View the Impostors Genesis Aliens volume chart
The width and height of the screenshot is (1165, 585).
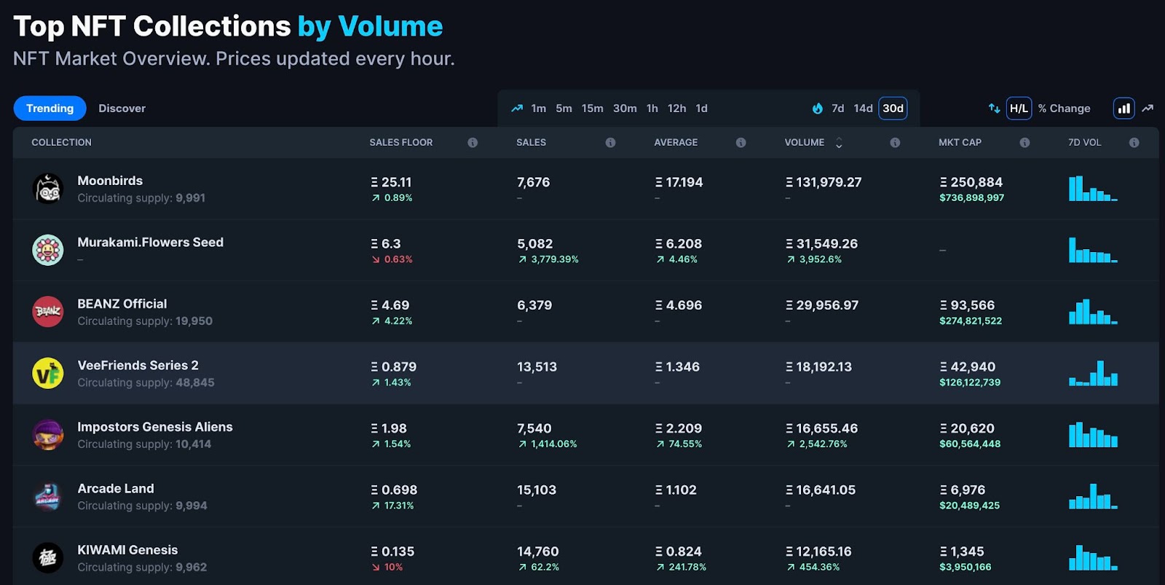[x=1093, y=434]
